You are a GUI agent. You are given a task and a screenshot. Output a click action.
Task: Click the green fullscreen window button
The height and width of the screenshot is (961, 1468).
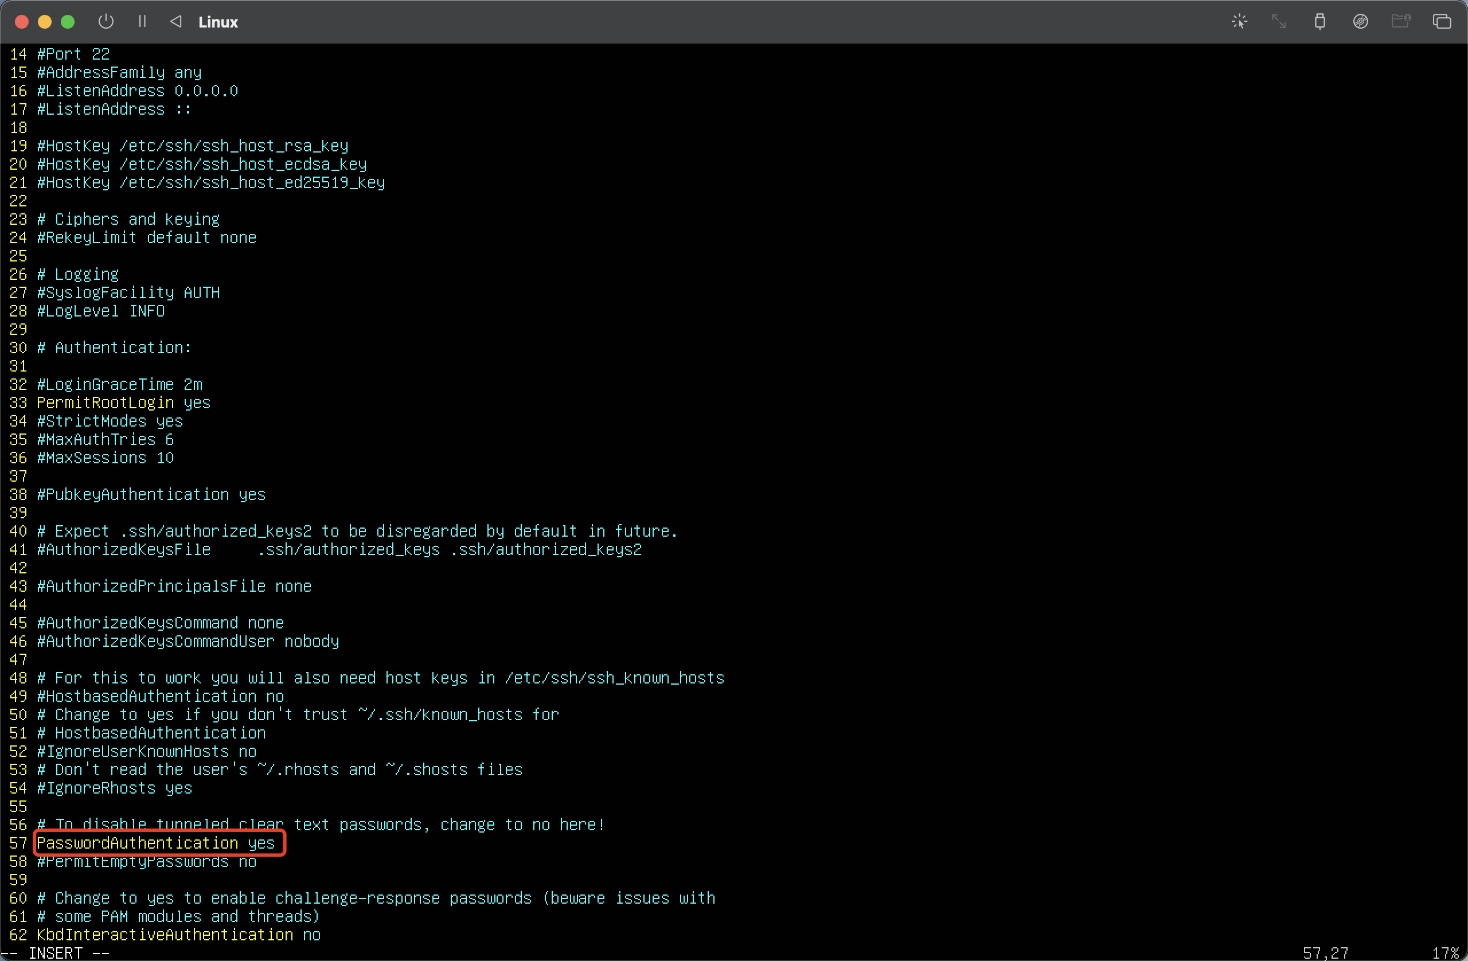coord(68,22)
